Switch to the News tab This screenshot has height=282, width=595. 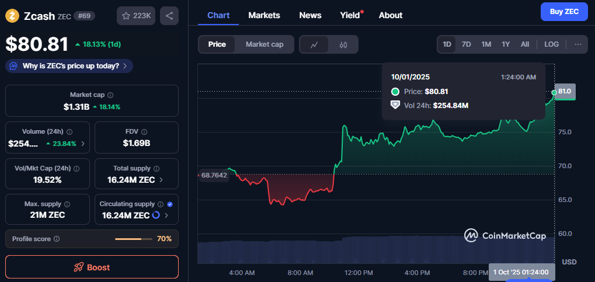309,15
